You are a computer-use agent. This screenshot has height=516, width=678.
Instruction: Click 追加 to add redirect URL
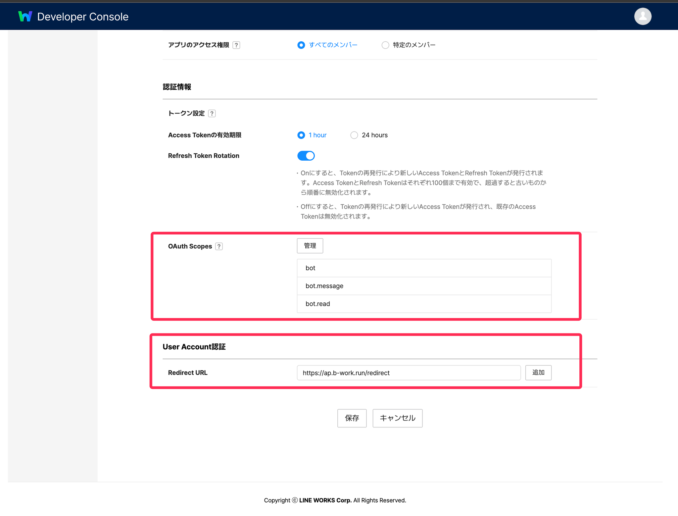(x=538, y=373)
